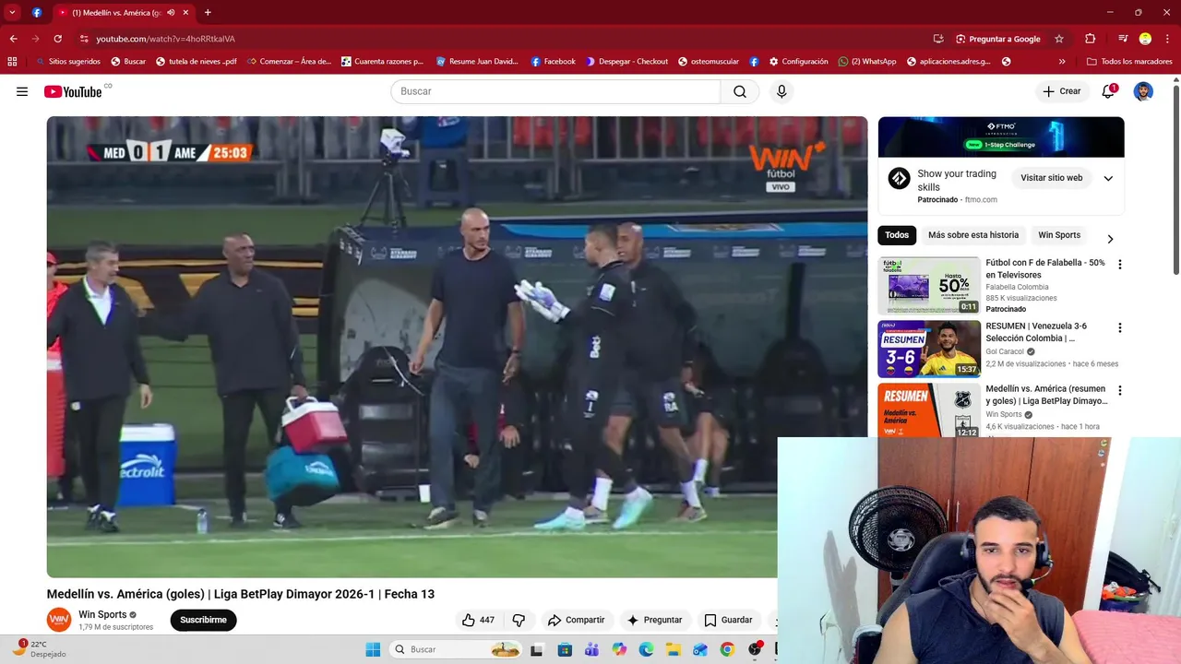The height and width of the screenshot is (664, 1181).
Task: Open options for Falabella ad video
Action: [1120, 265]
